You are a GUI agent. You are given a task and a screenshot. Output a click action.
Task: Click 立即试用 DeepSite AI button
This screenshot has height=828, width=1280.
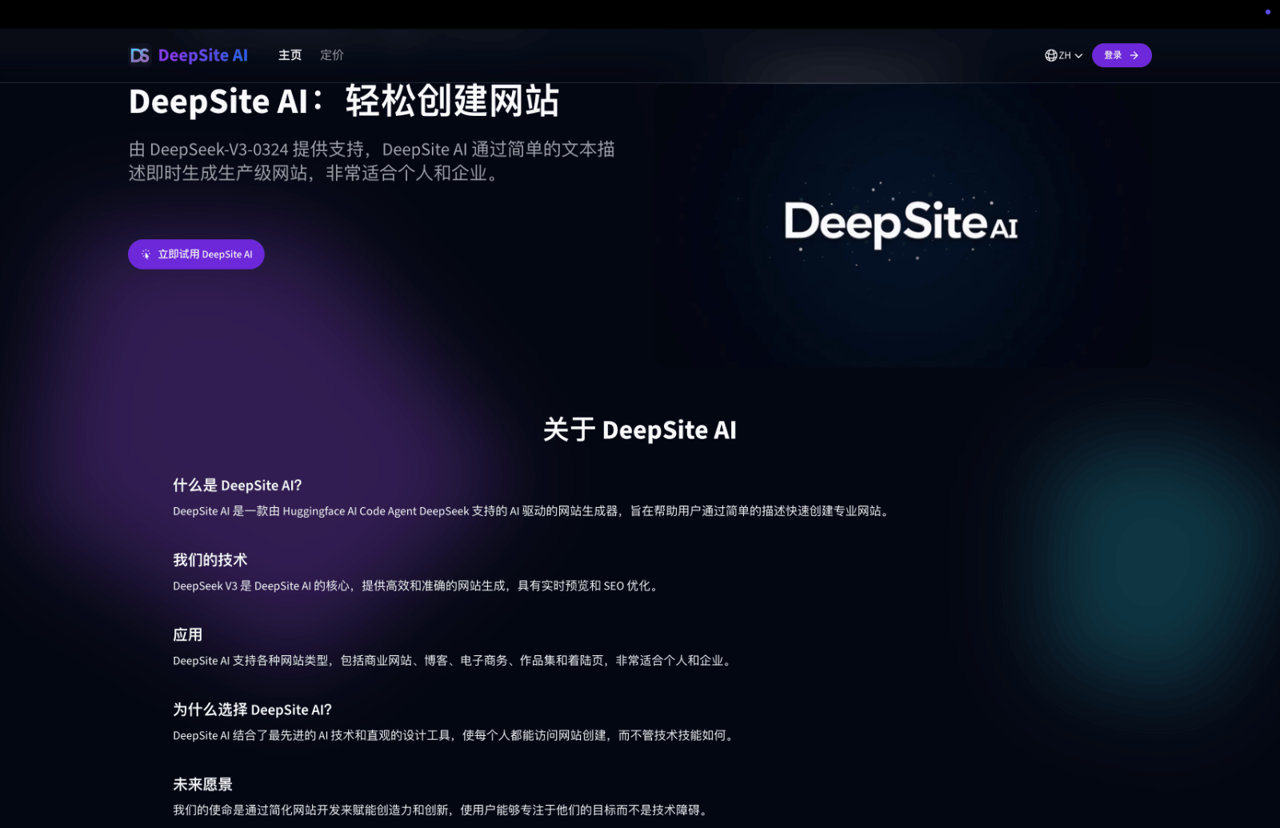tap(196, 254)
